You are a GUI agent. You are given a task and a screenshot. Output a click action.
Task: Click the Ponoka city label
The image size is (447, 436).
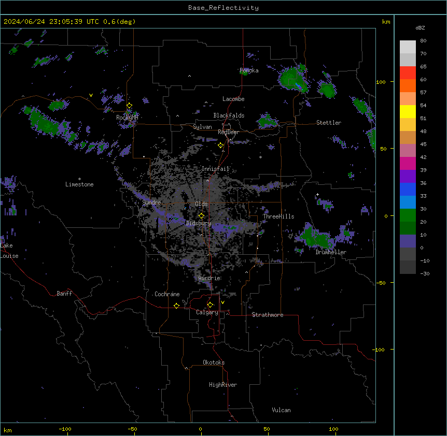[249, 70]
